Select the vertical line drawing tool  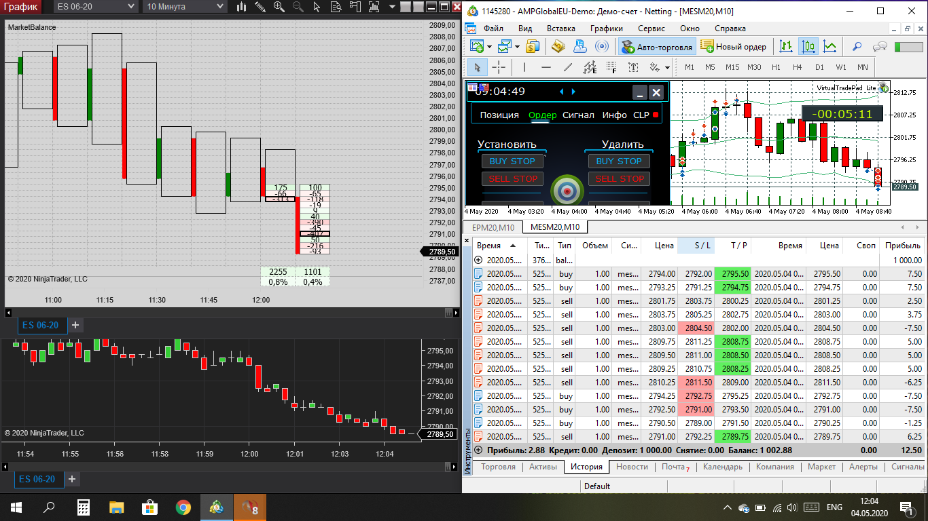524,67
